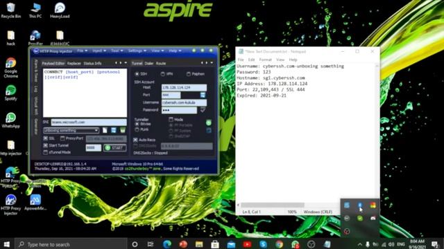Image resolution: width=444 pixels, height=249 pixels.
Task: Click the blue icon beside SSH Port field
Action: pyautogui.click(x=203, y=95)
